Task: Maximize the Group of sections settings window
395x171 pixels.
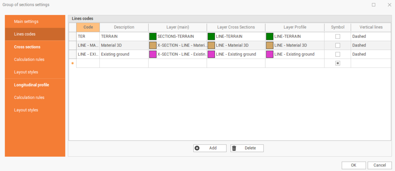Action: point(373,5)
